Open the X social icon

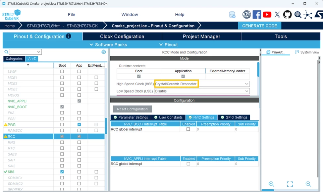[x=277, y=15]
